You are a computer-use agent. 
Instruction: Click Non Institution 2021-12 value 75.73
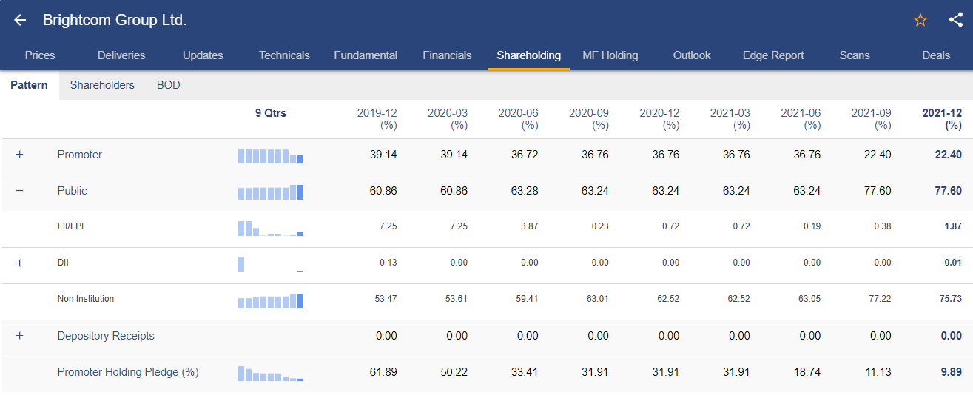click(951, 299)
